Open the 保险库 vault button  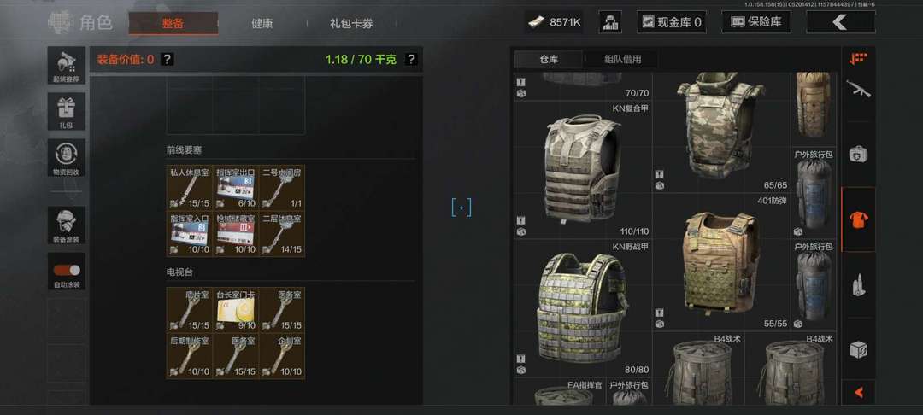[755, 22]
